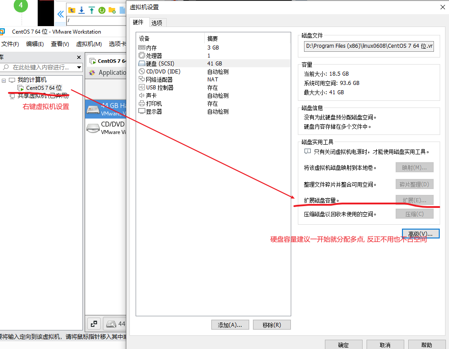The height and width of the screenshot is (349, 449).
Task: Click the 3 GB memory summary value
Action: [213, 47]
